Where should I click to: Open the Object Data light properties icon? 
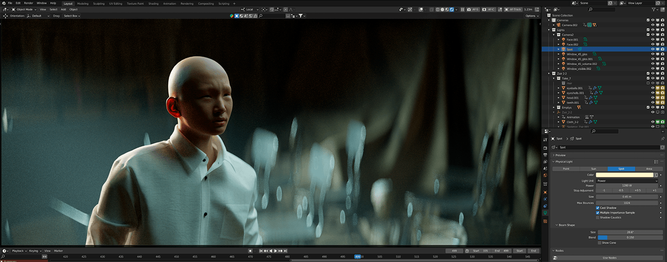(x=546, y=213)
